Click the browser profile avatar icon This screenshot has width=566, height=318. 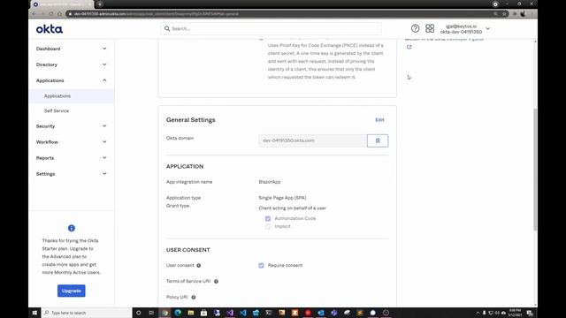tap(523, 14)
